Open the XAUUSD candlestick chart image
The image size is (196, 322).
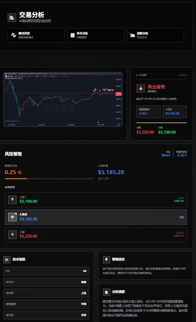click(63, 99)
